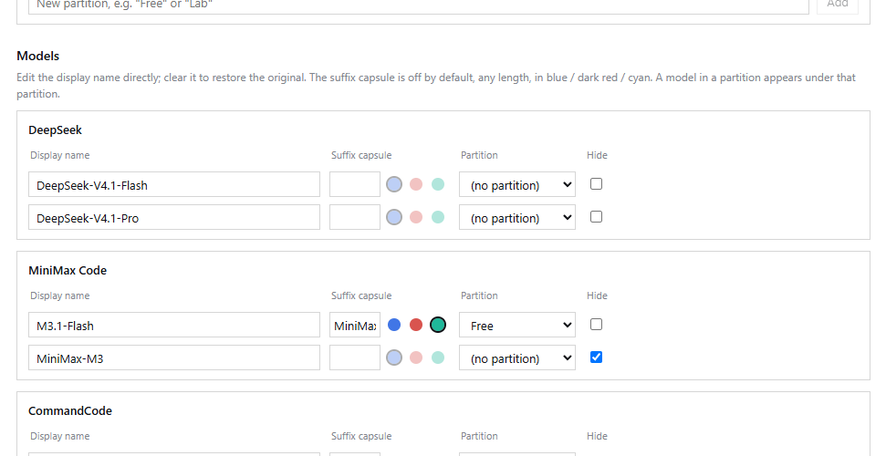Select dark red capsule color for DeepSeek-V4.1-Flash
This screenshot has height=456, width=886.
coord(416,184)
